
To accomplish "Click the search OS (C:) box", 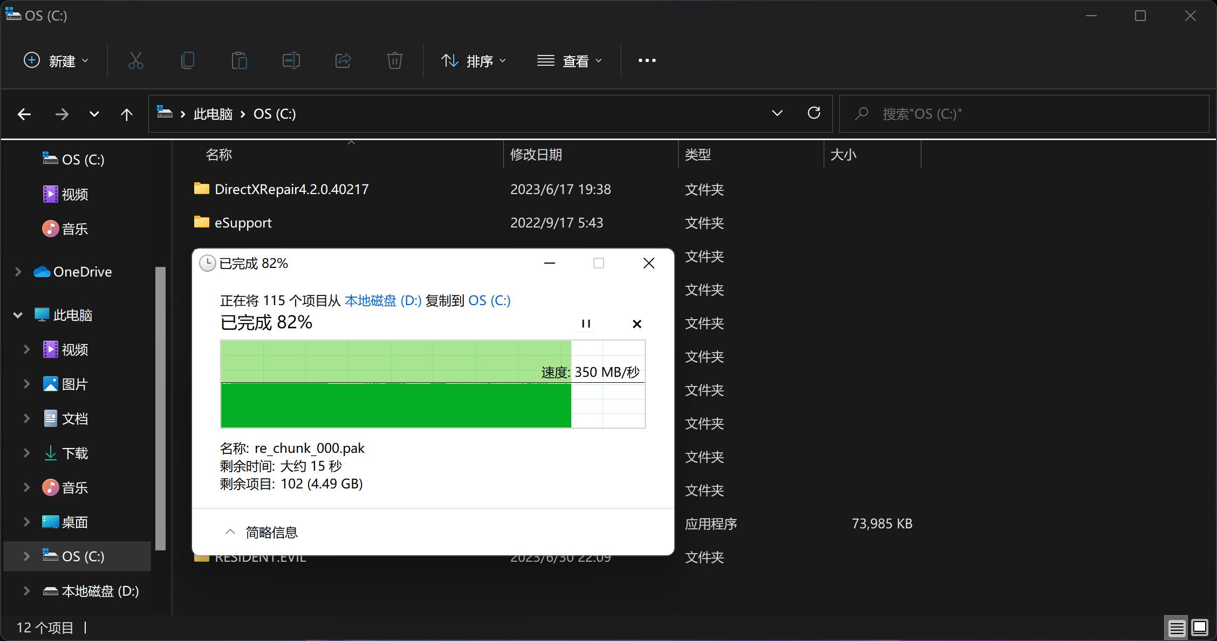I will click(x=1025, y=114).
